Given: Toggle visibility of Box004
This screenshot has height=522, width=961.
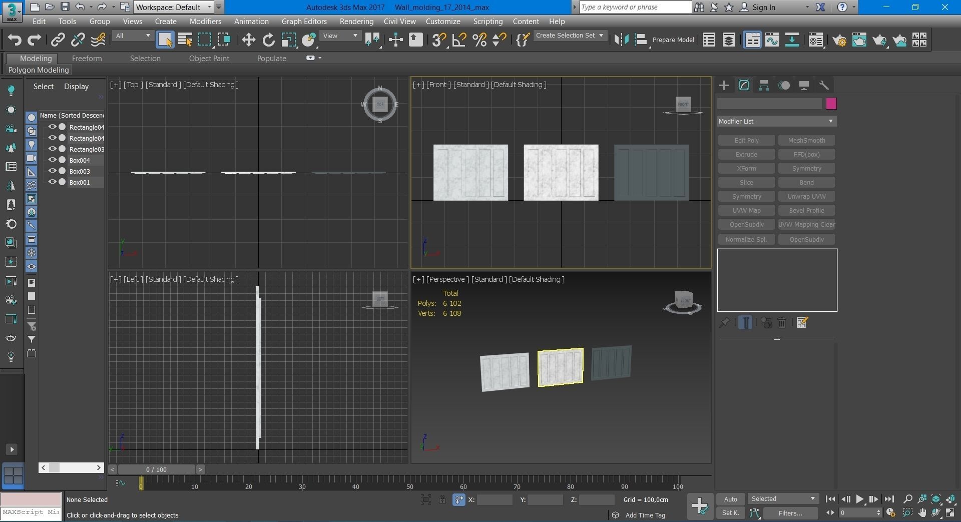Looking at the screenshot, I should [x=52, y=160].
